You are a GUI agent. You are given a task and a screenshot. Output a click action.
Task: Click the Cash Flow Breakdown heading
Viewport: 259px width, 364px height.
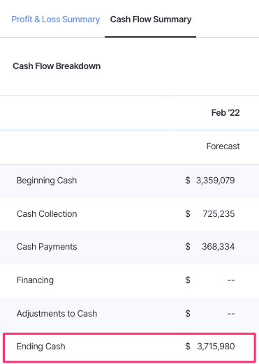tap(57, 66)
